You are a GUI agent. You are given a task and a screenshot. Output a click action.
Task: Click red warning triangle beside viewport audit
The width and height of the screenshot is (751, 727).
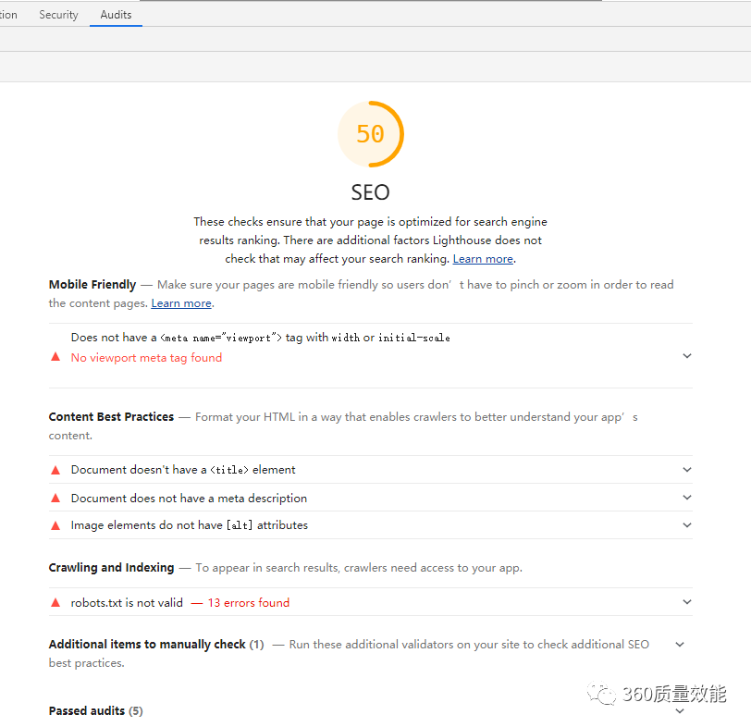[55, 357]
